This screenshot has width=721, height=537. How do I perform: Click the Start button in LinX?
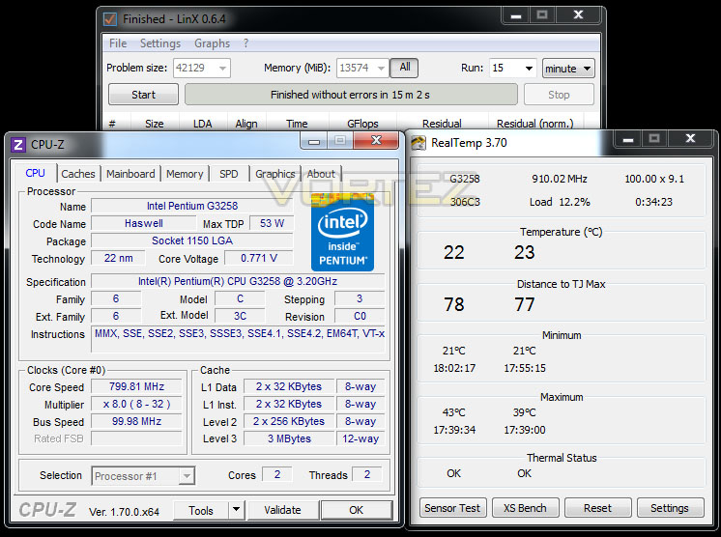(143, 95)
